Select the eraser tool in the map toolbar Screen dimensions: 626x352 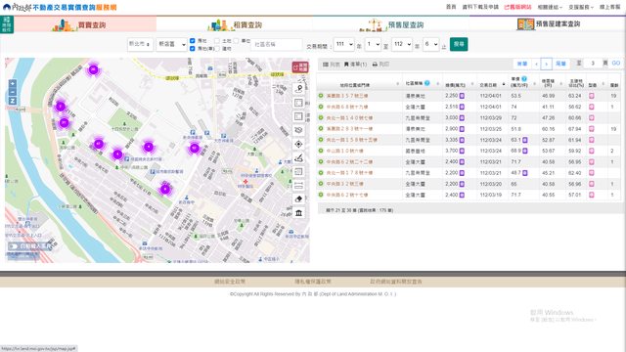(x=298, y=198)
